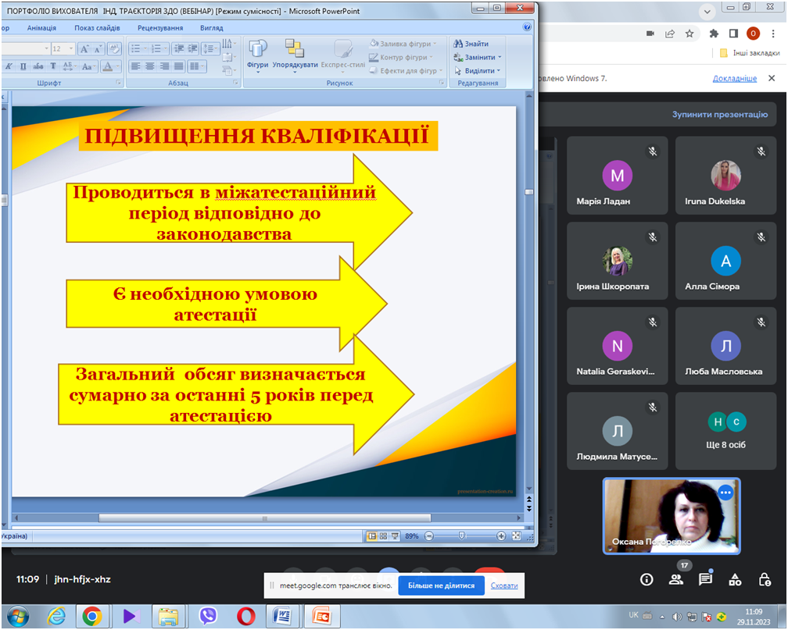Decrease list indent level icon

click(178, 48)
